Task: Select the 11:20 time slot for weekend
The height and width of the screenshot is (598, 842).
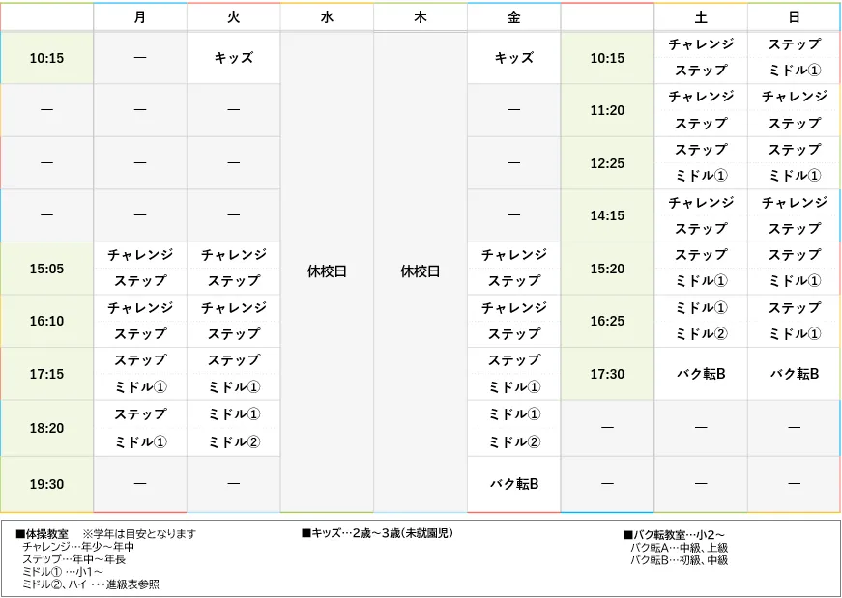Action: point(607,109)
